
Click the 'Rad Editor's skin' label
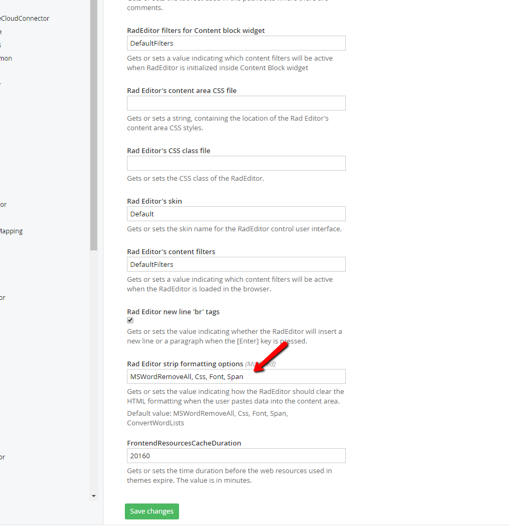click(x=155, y=201)
